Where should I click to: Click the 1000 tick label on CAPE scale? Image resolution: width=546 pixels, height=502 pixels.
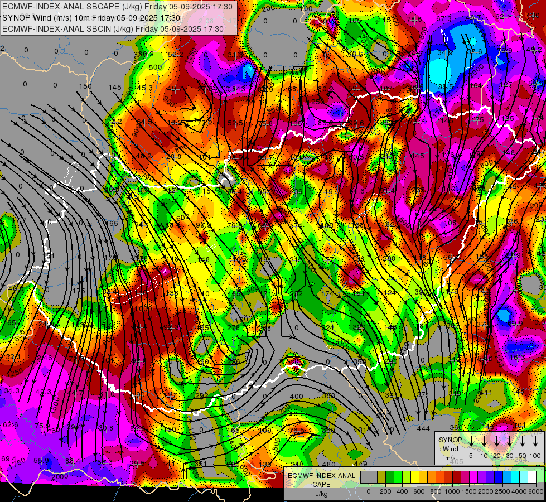[452, 491]
